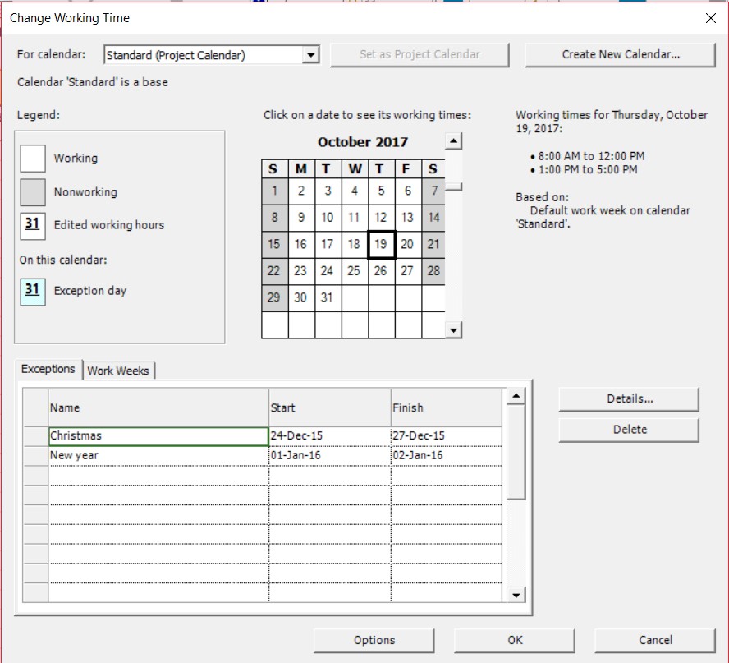Cancel the Change Working Time dialog
Screen dimensions: 729x663
[x=655, y=641]
